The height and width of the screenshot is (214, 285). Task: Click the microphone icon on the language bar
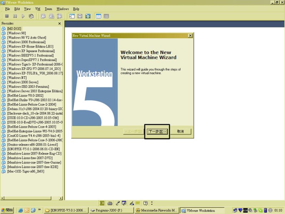click(x=118, y=203)
